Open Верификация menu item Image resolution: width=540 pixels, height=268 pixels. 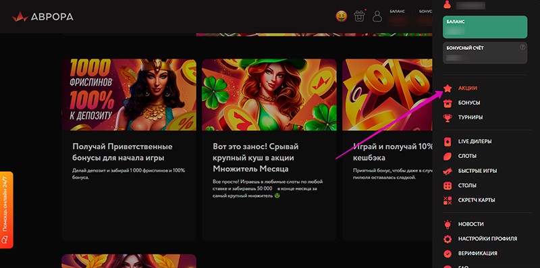(x=477, y=254)
